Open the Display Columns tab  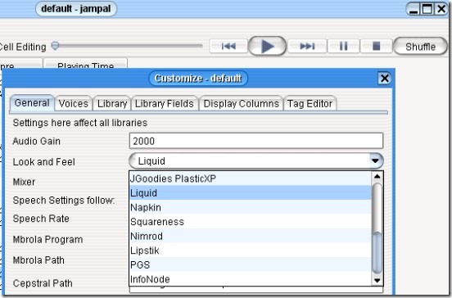pyautogui.click(x=242, y=103)
